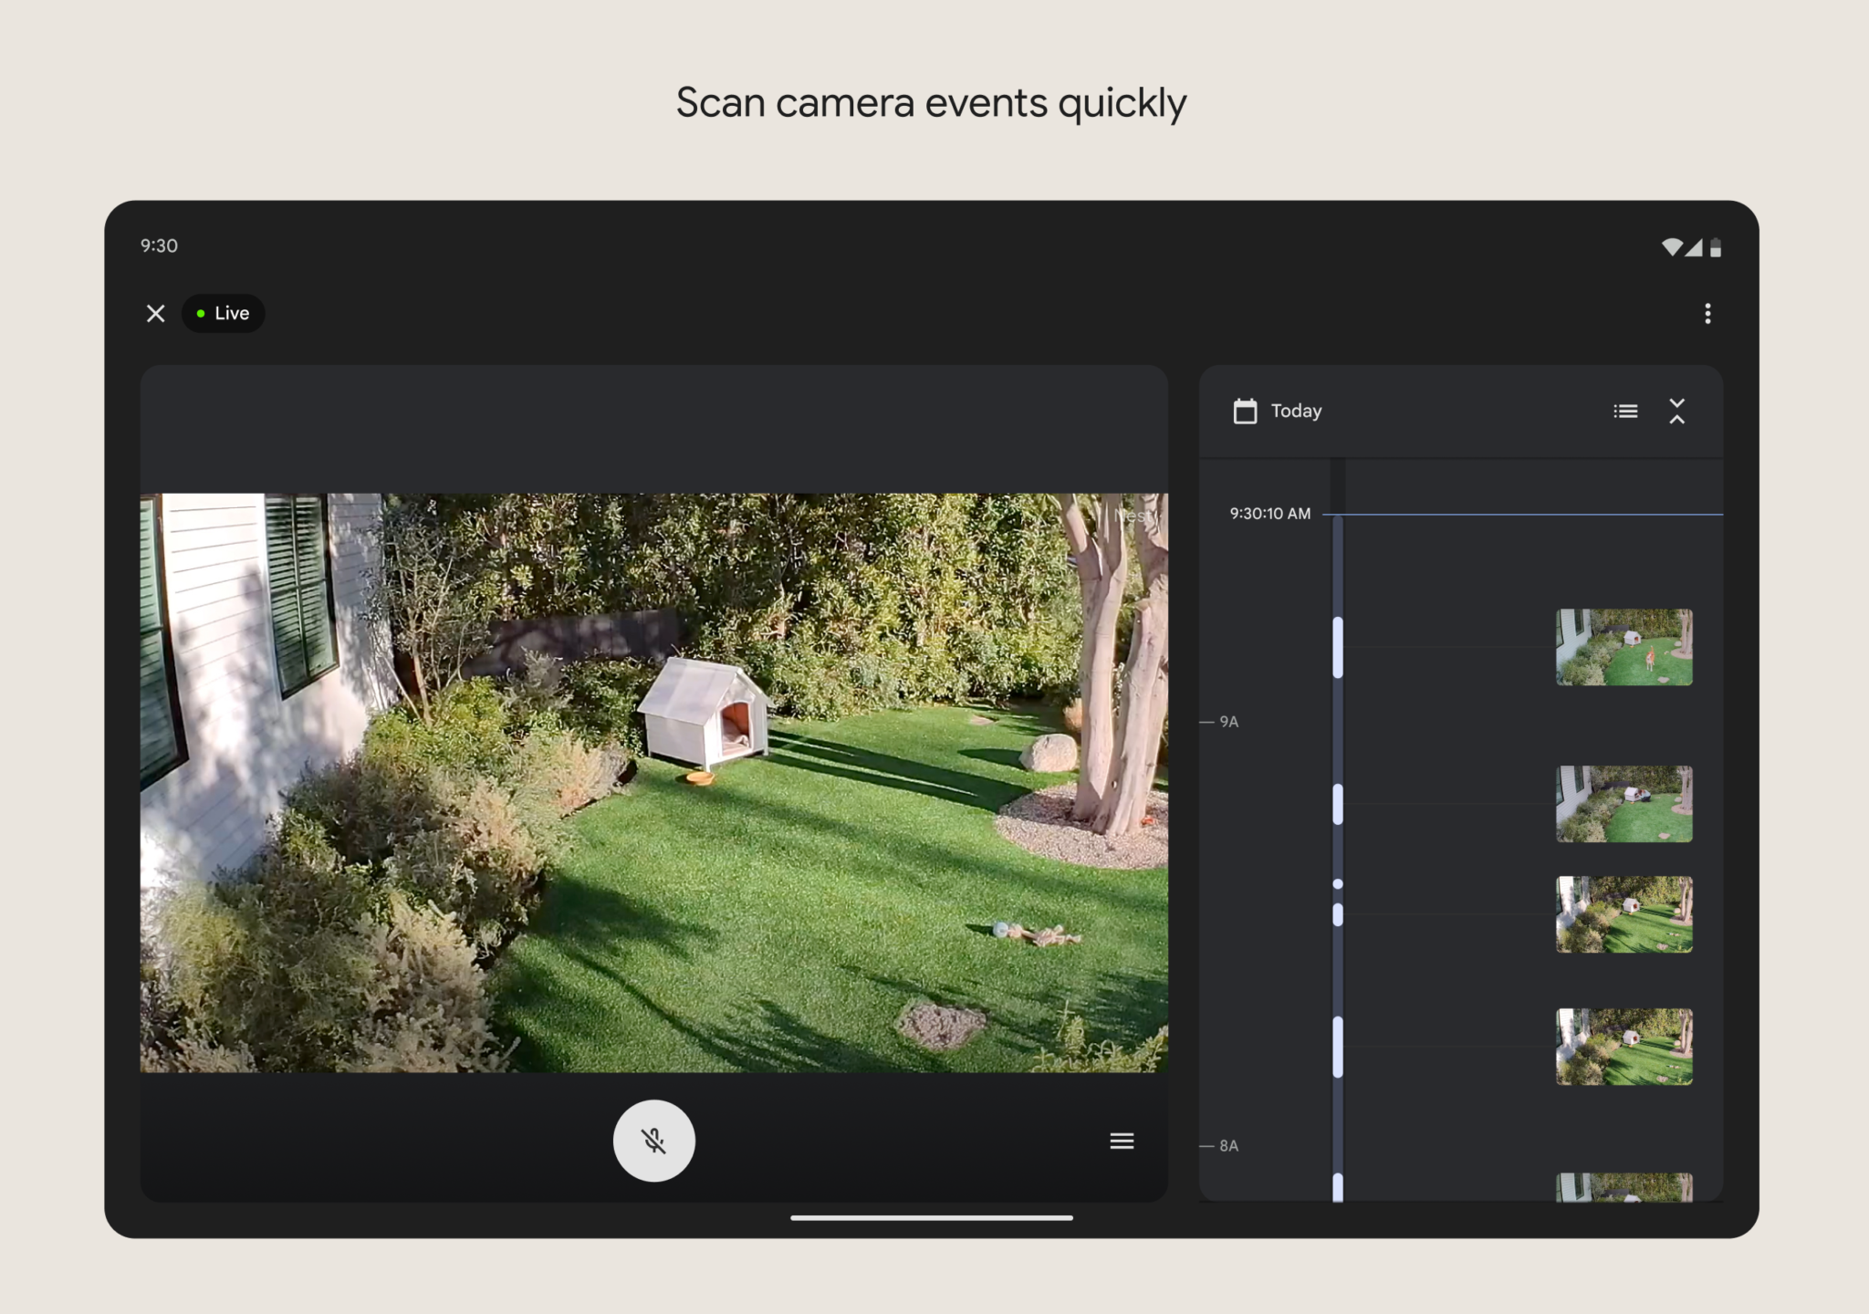Click small dot event marker on timeline
Viewport: 1869px width, 1314px height.
coord(1338,883)
